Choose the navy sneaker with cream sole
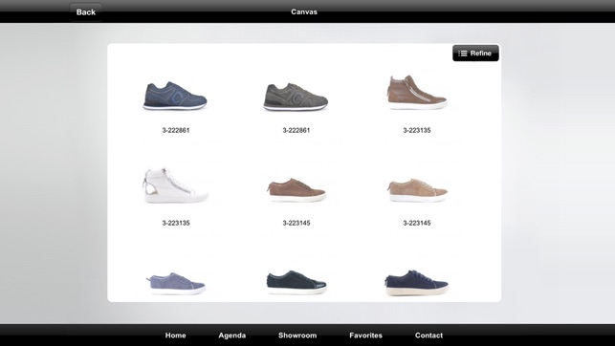The height and width of the screenshot is (346, 615). click(417, 283)
